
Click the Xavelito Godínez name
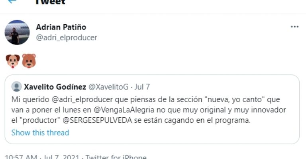(x=55, y=87)
